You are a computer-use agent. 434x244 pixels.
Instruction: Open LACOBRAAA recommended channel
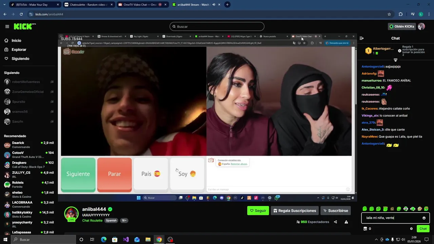[x=29, y=204]
